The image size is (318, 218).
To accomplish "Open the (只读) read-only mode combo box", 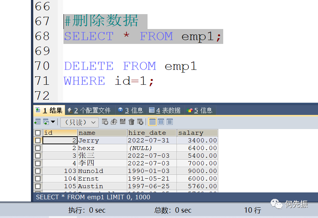I will [79, 123].
